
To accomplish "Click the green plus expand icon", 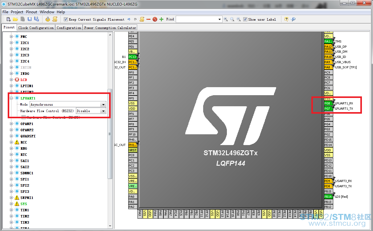I will (x=161, y=19).
